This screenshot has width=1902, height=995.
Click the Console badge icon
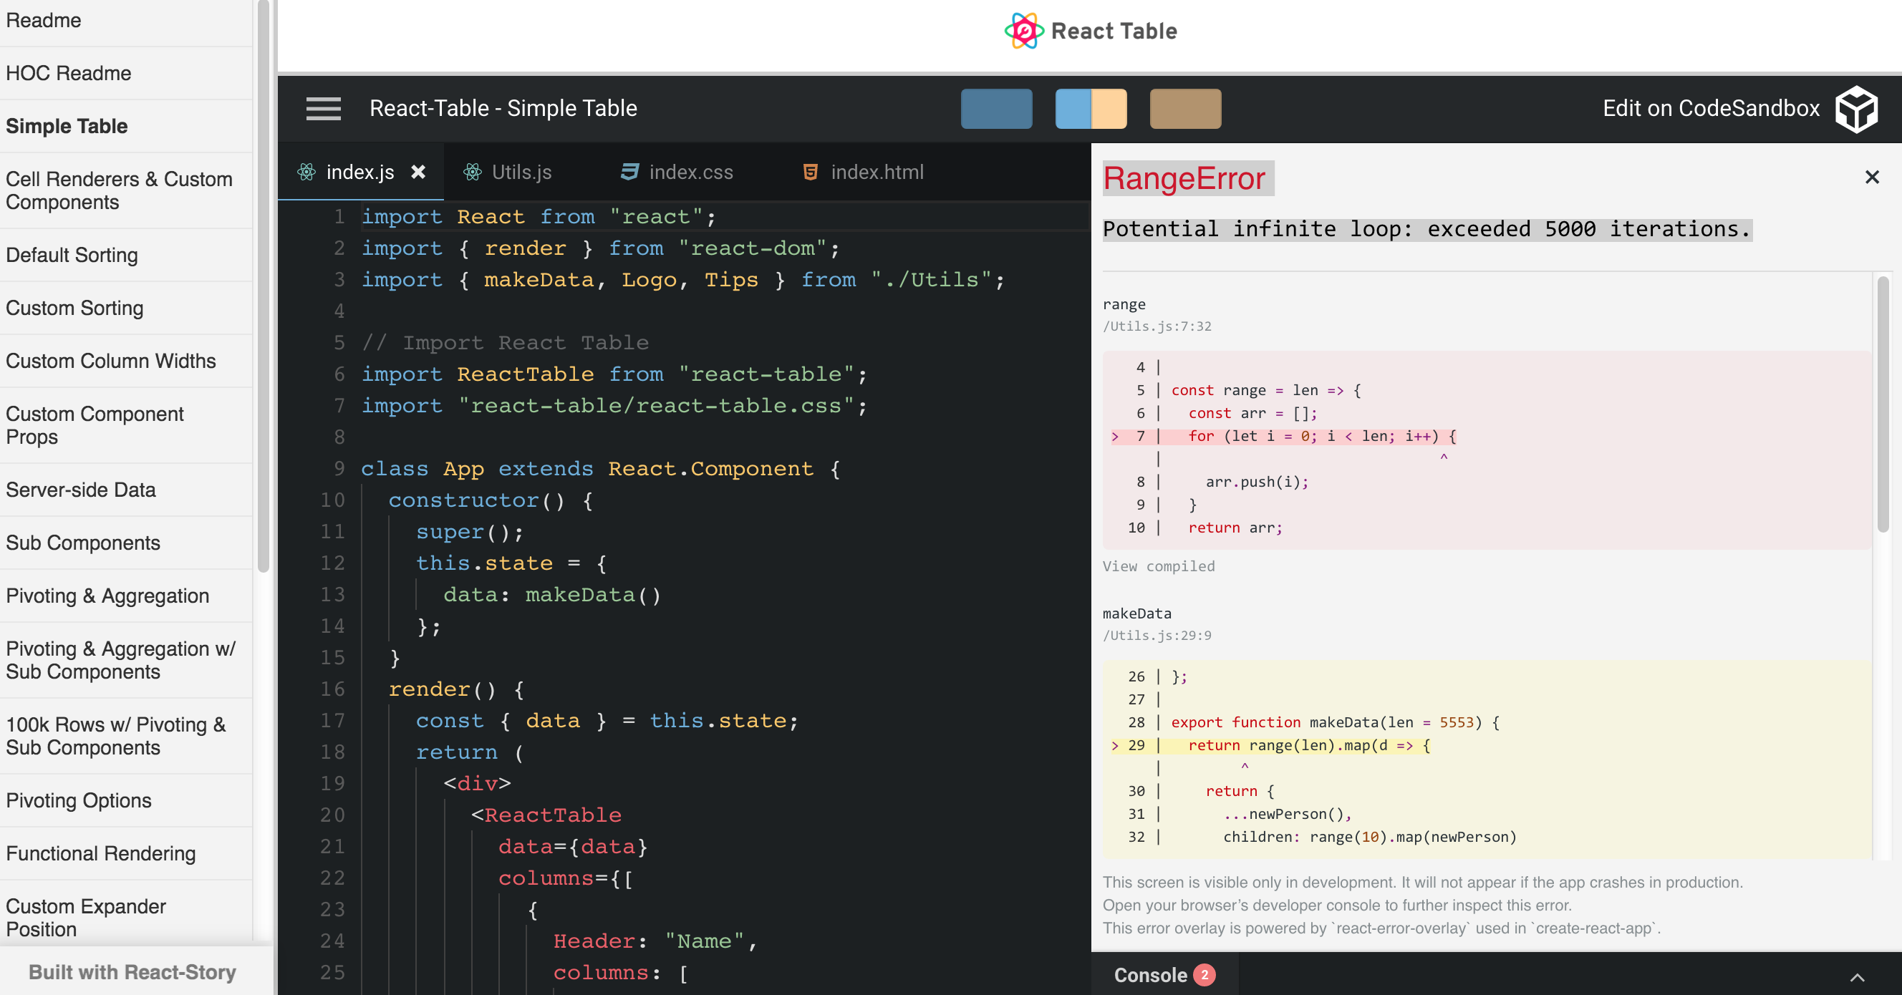tap(1205, 975)
